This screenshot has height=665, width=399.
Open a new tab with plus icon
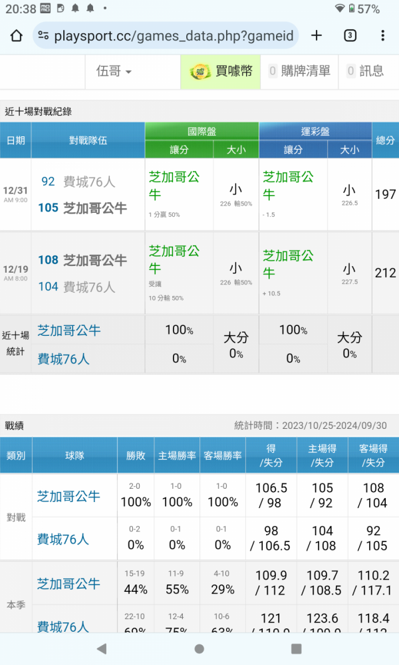[x=317, y=36]
